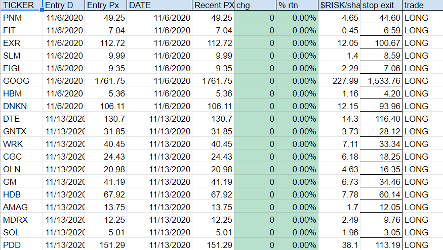Select PDD risk per share 38.1
The height and width of the screenshot is (250, 443).
coord(339,244)
